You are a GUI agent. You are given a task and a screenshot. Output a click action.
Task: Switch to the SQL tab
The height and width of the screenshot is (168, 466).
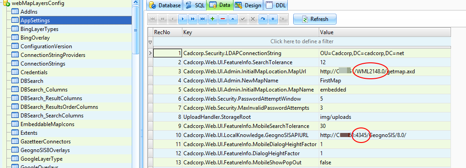point(195,5)
